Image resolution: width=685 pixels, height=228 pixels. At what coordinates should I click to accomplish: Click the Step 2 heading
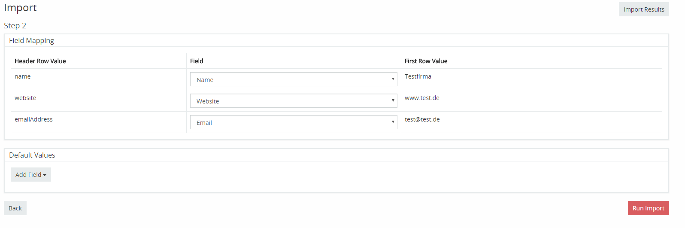click(x=15, y=26)
